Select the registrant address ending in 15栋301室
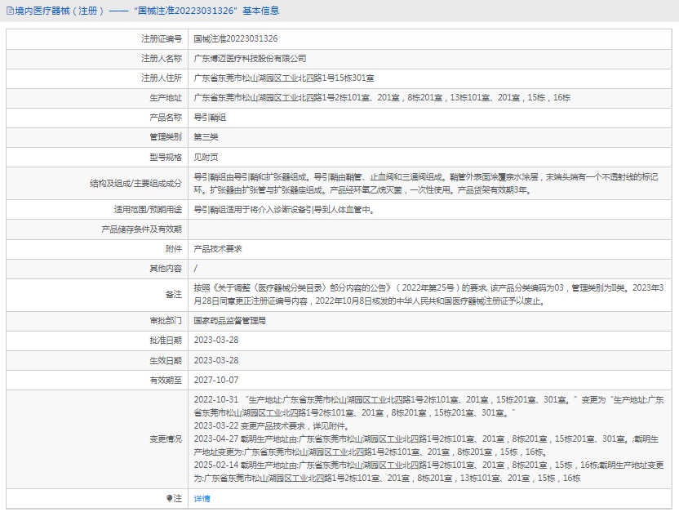Viewport: 679px width, 512px height. coord(284,78)
